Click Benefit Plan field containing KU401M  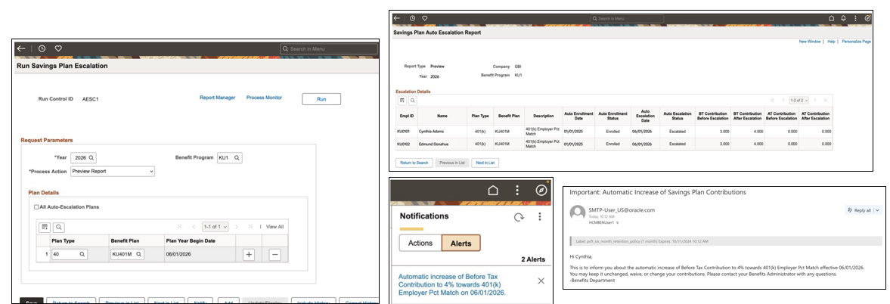click(127, 255)
